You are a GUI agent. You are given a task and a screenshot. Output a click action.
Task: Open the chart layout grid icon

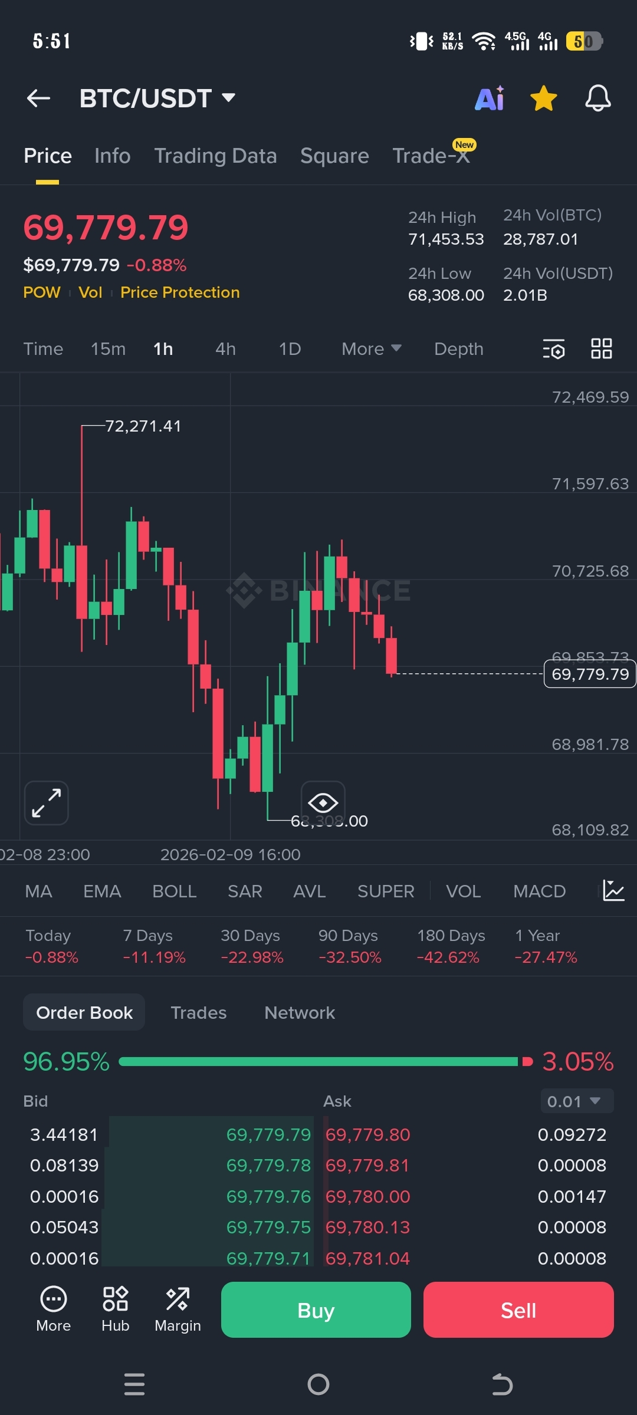pos(602,348)
